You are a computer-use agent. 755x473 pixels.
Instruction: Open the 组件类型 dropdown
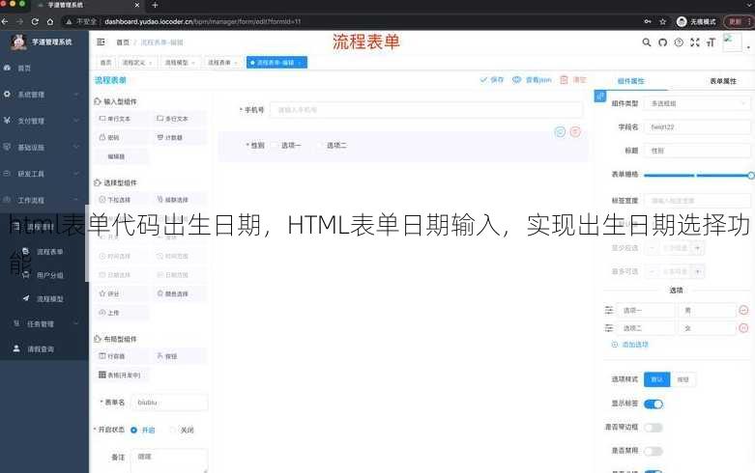[x=698, y=103]
